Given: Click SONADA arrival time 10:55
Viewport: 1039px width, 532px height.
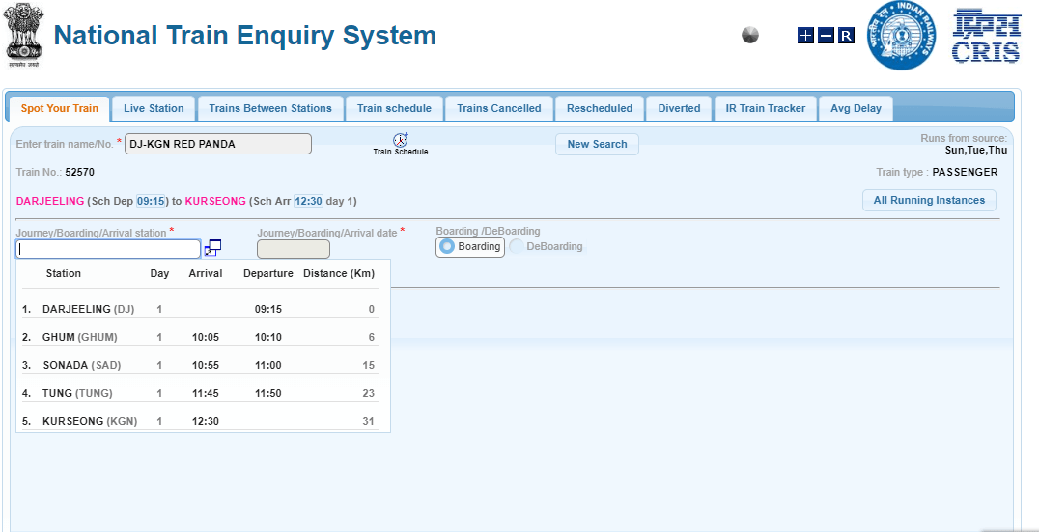Looking at the screenshot, I should click(206, 366).
